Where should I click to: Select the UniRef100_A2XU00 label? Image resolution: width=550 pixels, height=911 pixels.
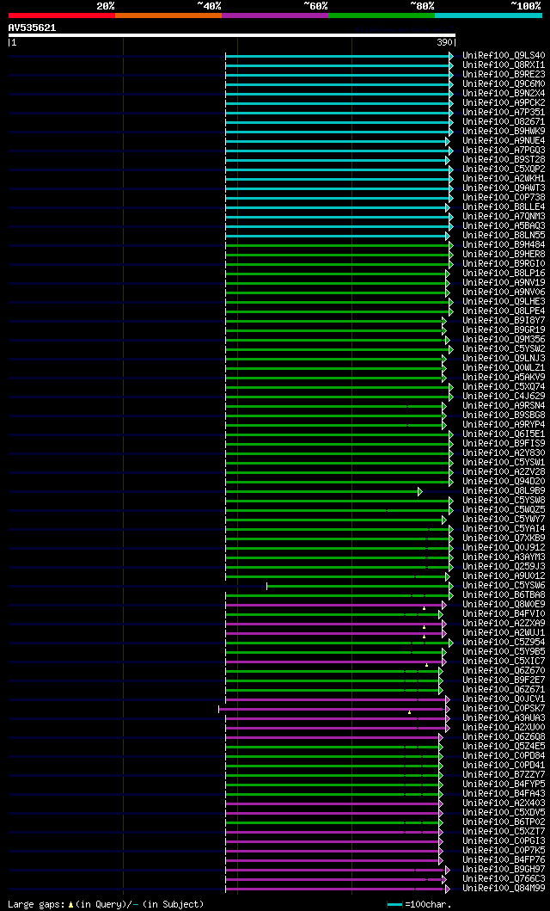coord(504,728)
